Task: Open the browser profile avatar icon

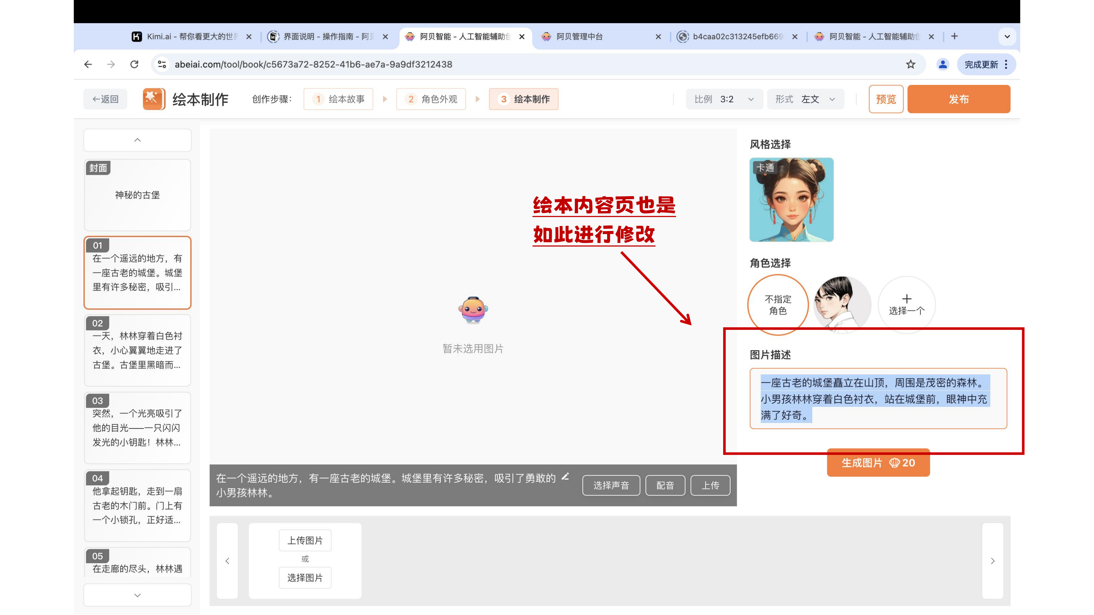Action: pyautogui.click(x=943, y=64)
